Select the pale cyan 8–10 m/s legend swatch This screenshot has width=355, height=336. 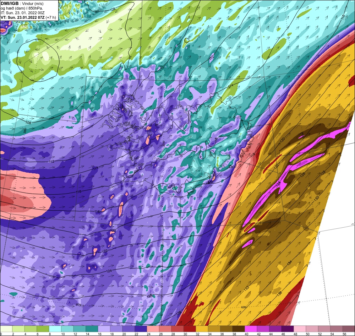[55, 329]
